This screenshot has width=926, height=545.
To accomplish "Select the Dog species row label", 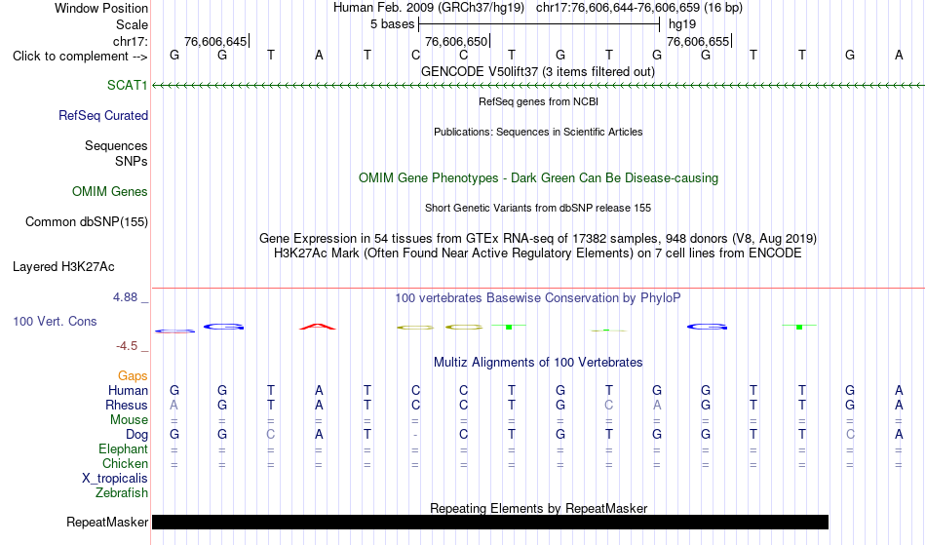I will (x=136, y=435).
